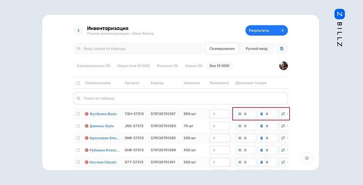
Task: Select the Все (9 000) tab
Action: pos(219,66)
